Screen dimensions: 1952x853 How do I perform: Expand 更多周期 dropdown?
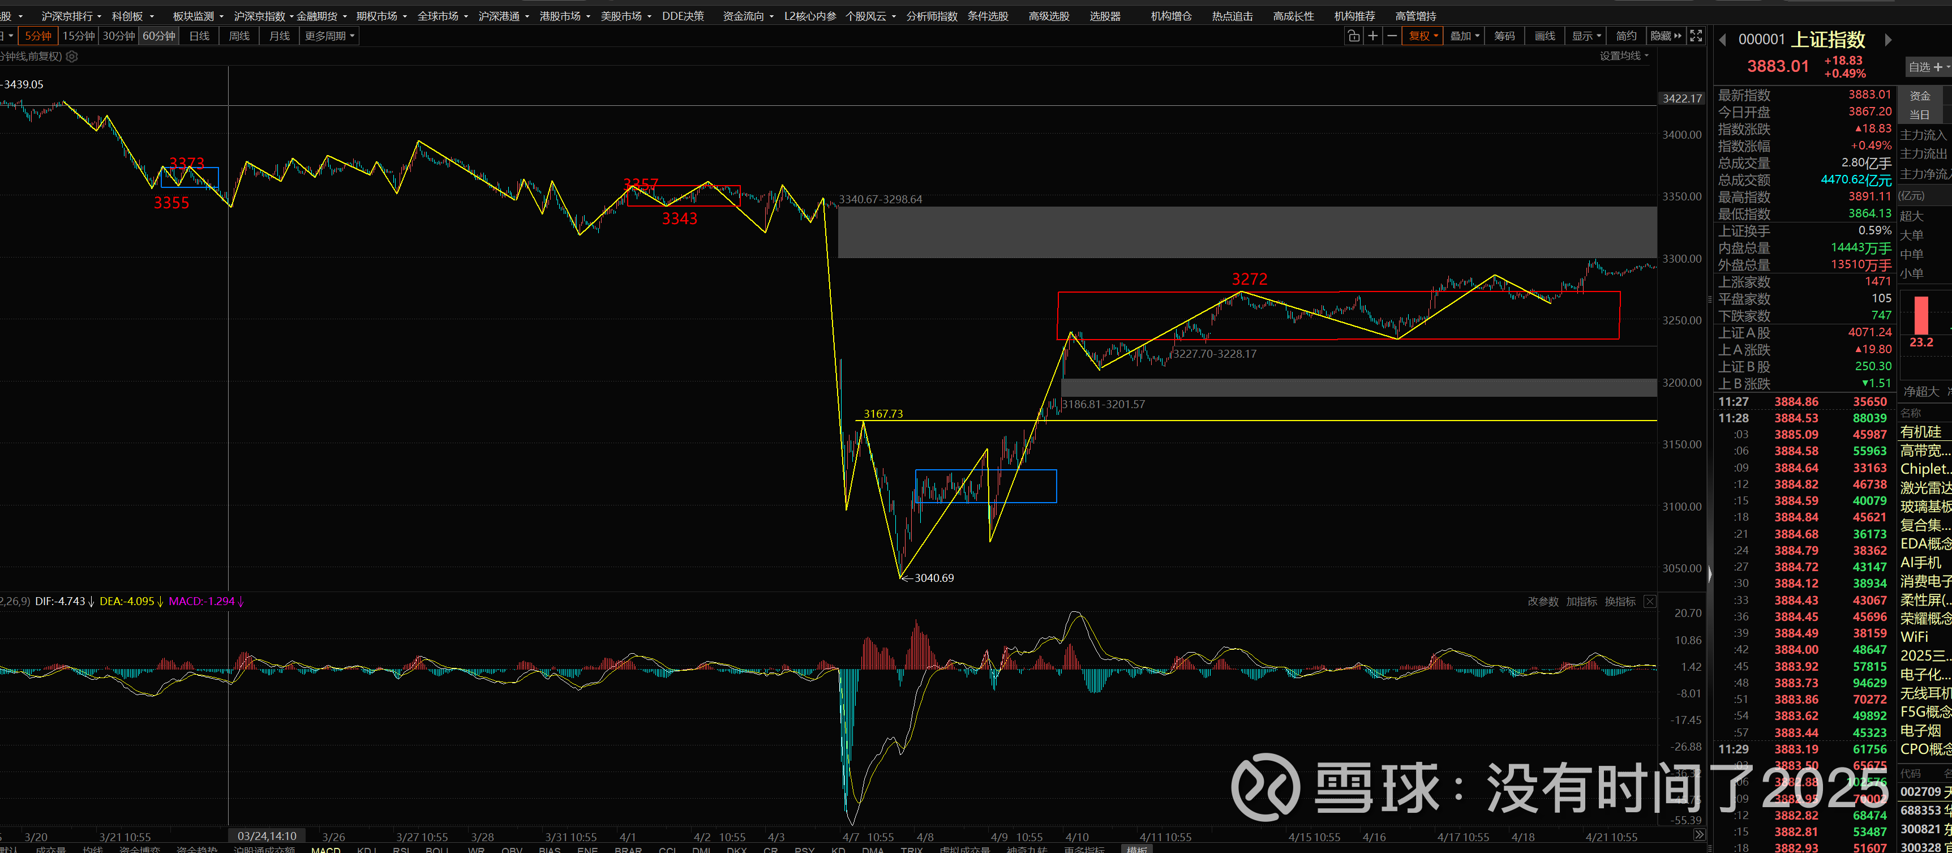tap(329, 36)
